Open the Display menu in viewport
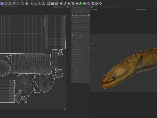This screenshot has width=157, height=118. point(105,7)
